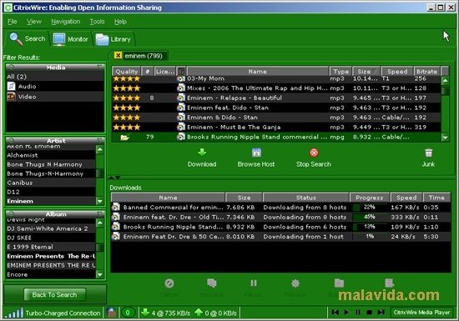459x321 pixels.
Task: Click the green upload arrow in status bar
Action: point(199,313)
